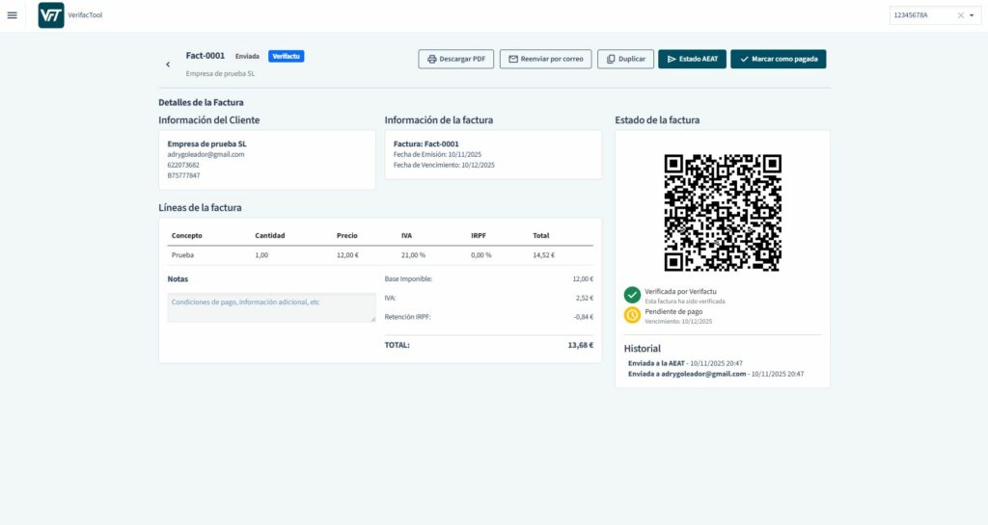This screenshot has width=988, height=525.
Task: Click the blue Verifactu badge
Action: click(286, 57)
